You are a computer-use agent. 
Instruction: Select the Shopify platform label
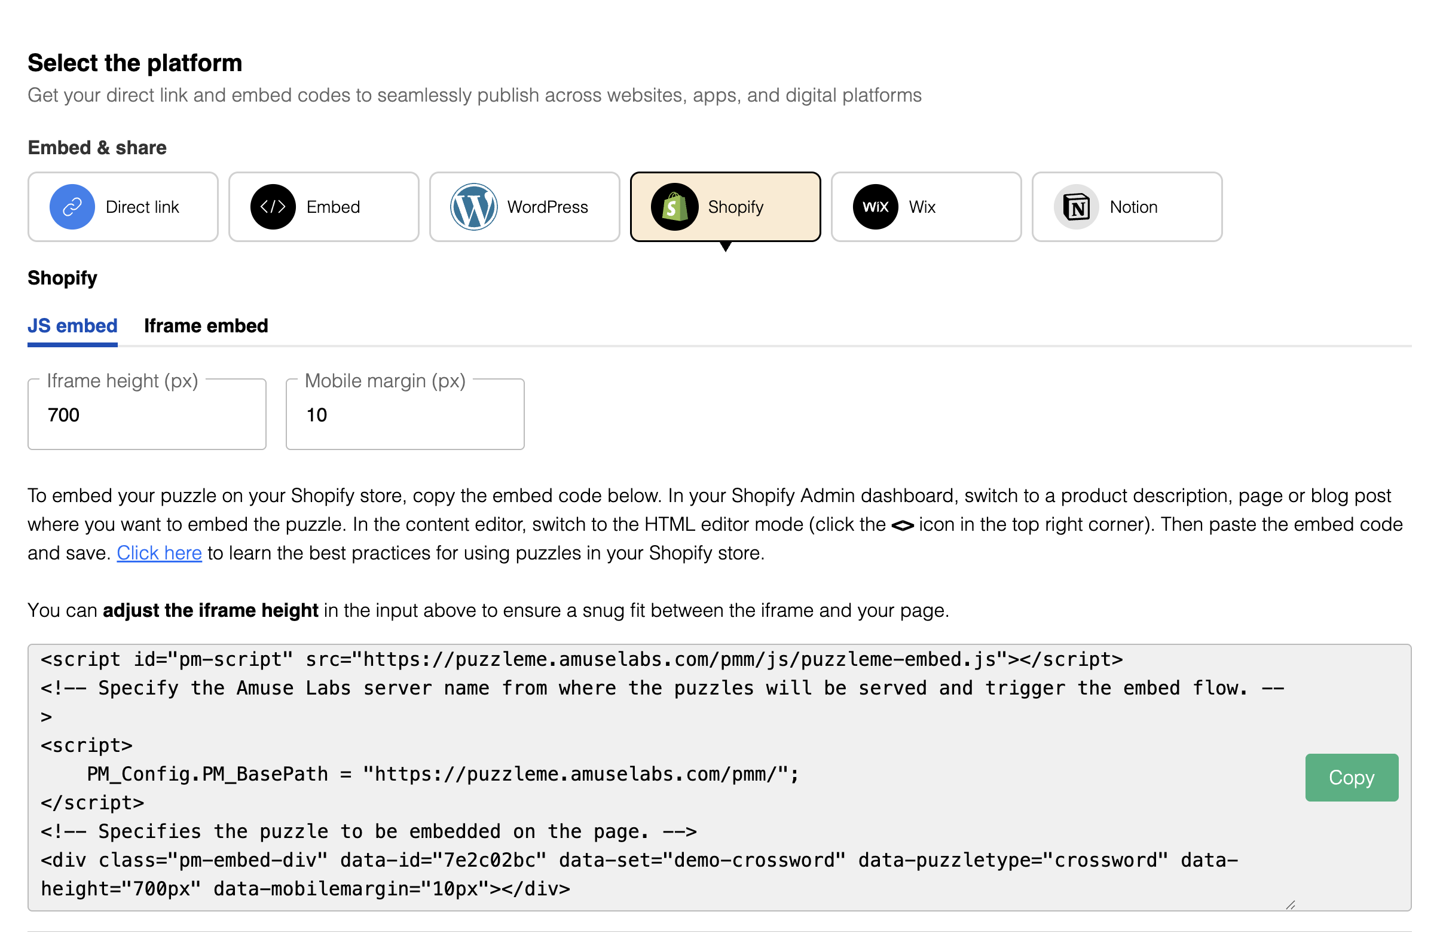tap(736, 207)
